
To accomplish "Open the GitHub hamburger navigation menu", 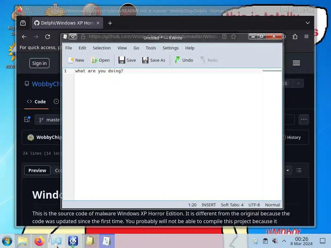I will coord(296,63).
